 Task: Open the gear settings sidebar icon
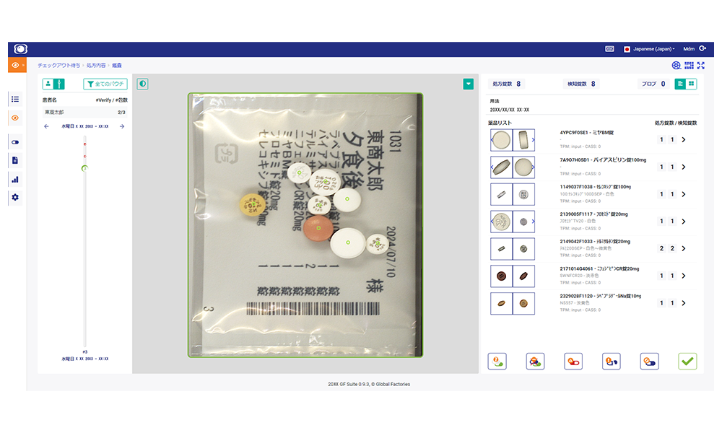(x=15, y=198)
